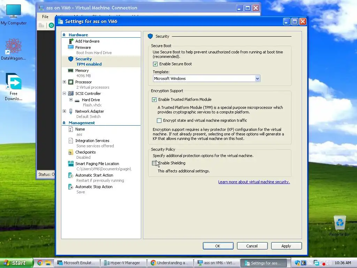
Task: Click the Name icon under Management
Action: [71, 129]
